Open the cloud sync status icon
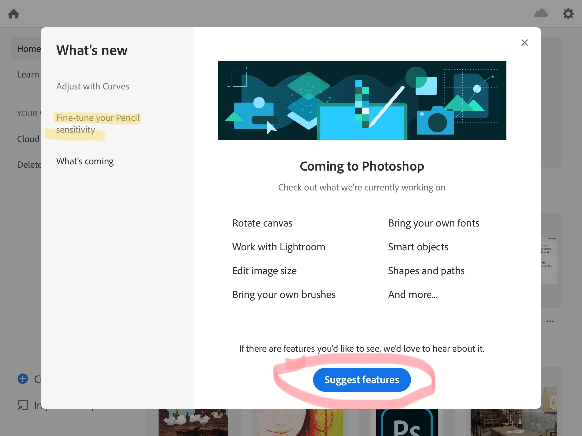This screenshot has height=436, width=582. click(541, 13)
